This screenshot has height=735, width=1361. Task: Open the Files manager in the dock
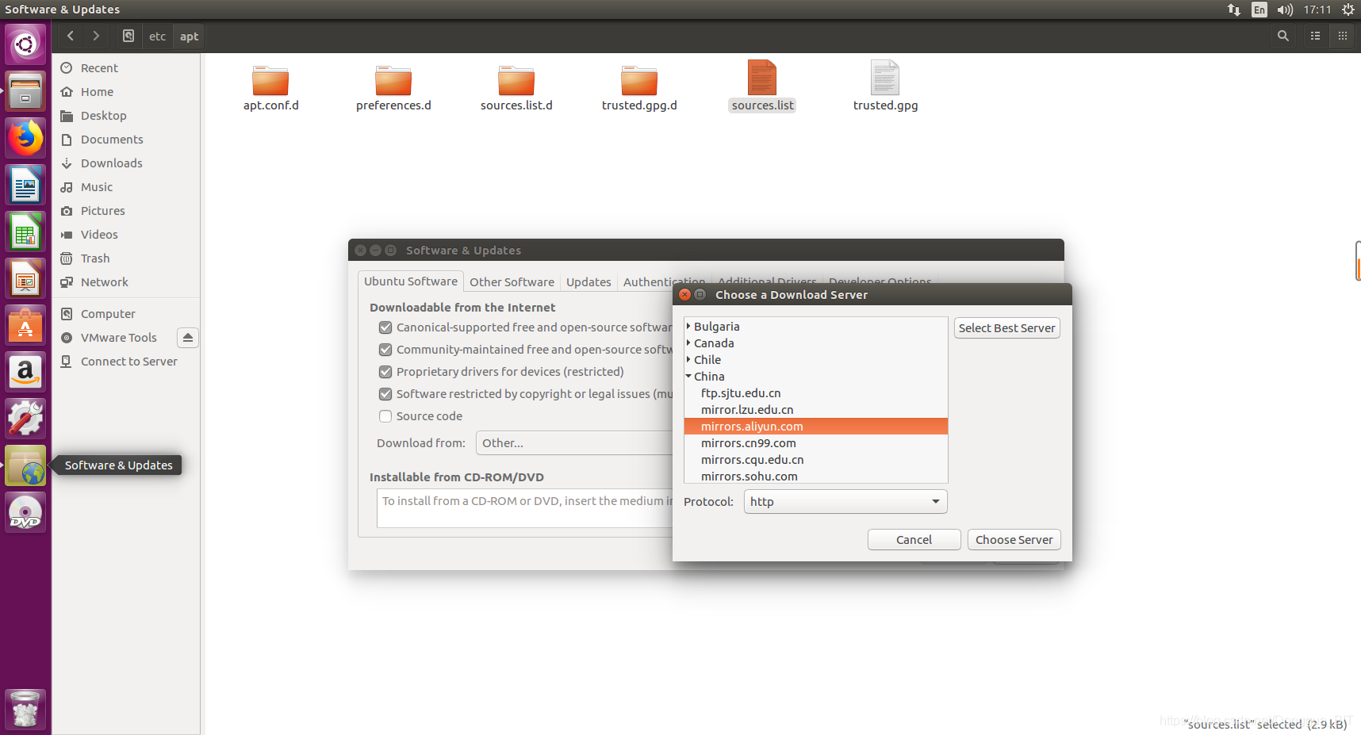25,91
